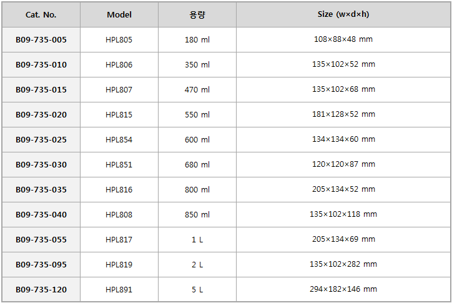Click the 1 L capacity cell
The height and width of the screenshot is (303, 452).
point(197,239)
